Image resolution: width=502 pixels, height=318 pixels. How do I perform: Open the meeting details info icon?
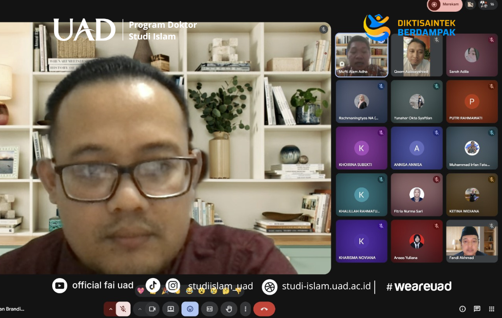click(x=463, y=309)
